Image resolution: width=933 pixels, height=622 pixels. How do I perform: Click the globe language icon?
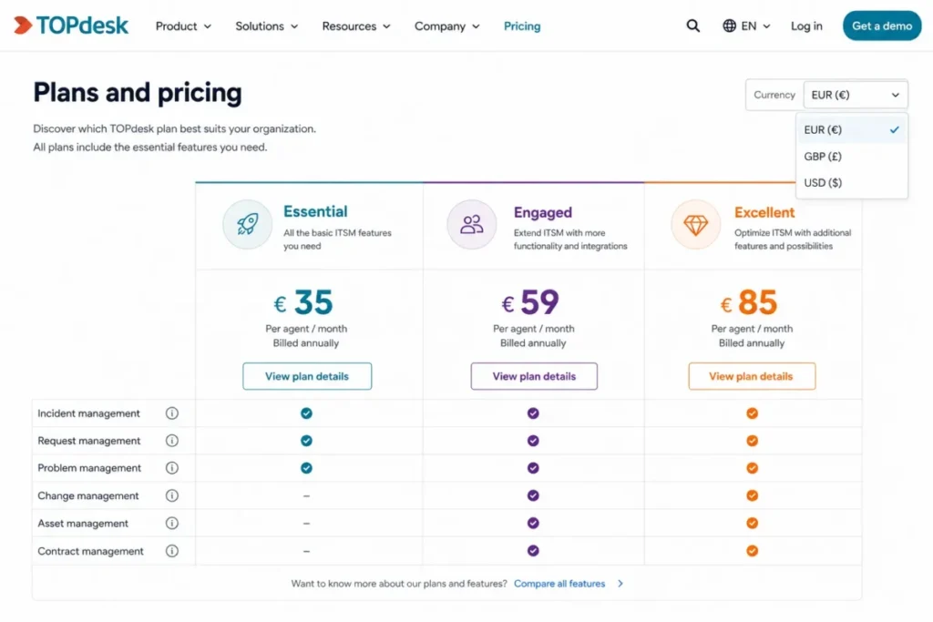(729, 25)
